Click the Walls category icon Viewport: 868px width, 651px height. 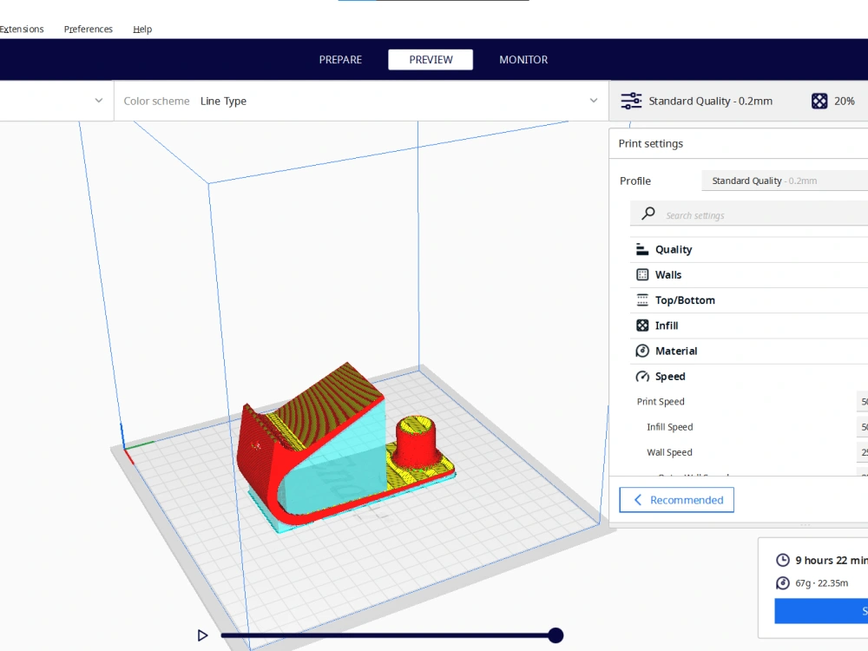pyautogui.click(x=642, y=275)
